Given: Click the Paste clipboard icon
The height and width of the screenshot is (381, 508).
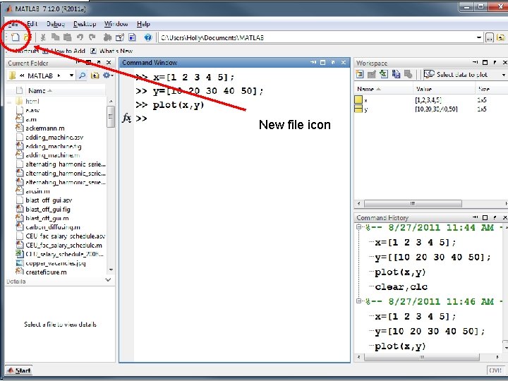Looking at the screenshot, I should (x=68, y=37).
